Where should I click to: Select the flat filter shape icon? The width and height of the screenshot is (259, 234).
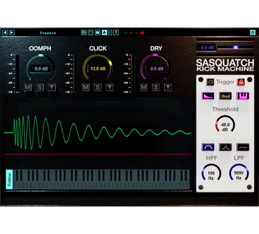pos(243,147)
